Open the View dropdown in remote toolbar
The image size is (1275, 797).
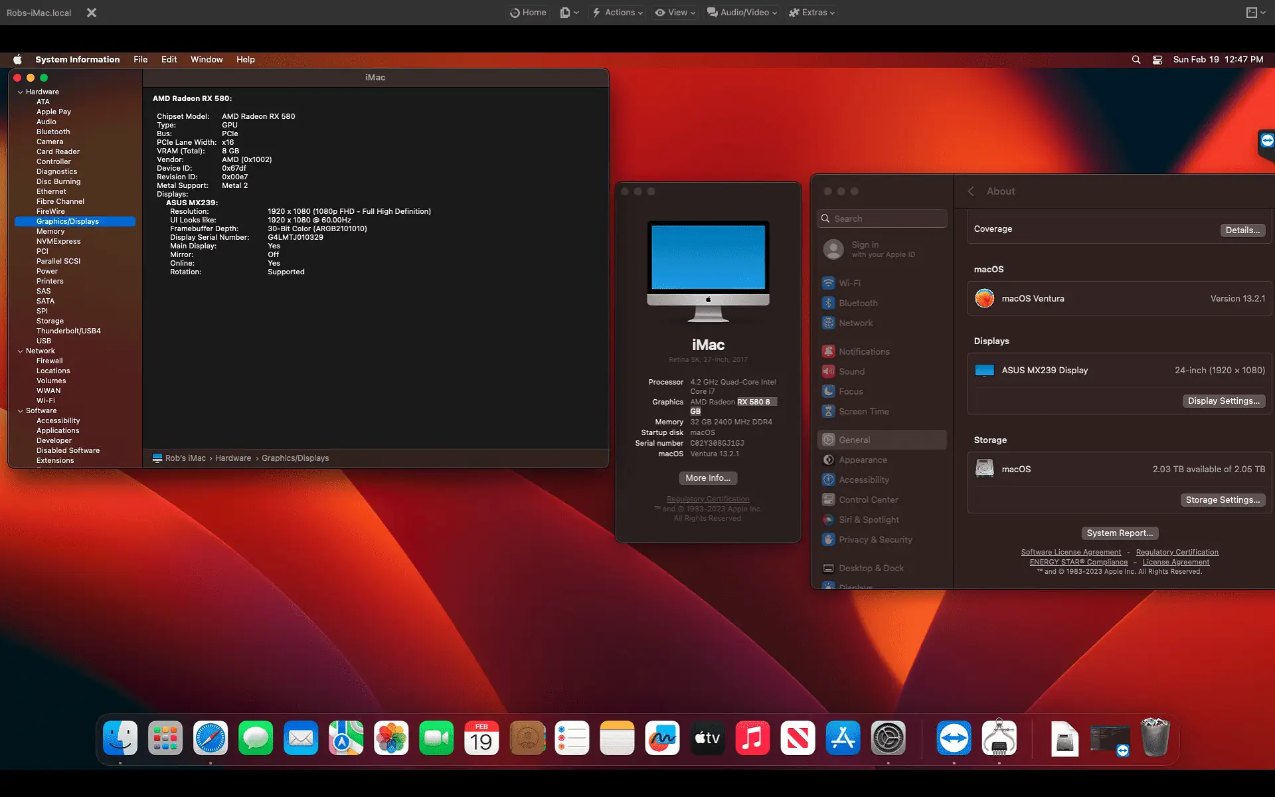tap(675, 13)
